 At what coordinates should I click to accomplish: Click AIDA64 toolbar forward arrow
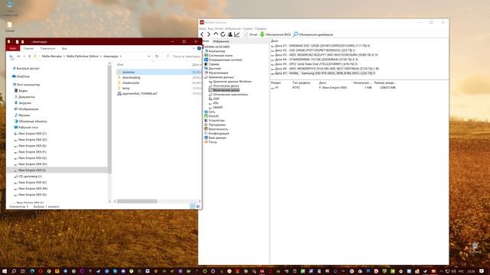click(x=209, y=34)
